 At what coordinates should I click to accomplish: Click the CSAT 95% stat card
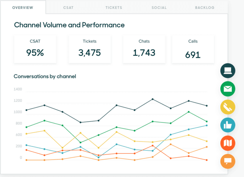pyautogui.click(x=35, y=49)
